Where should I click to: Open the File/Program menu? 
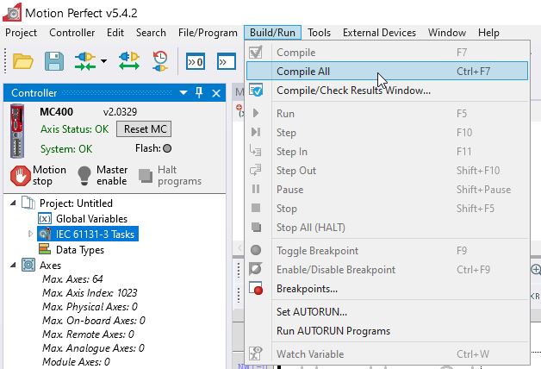[x=208, y=33]
